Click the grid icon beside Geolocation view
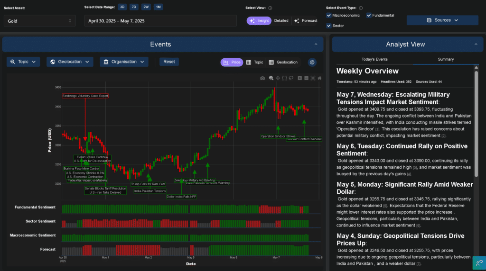 coord(271,62)
